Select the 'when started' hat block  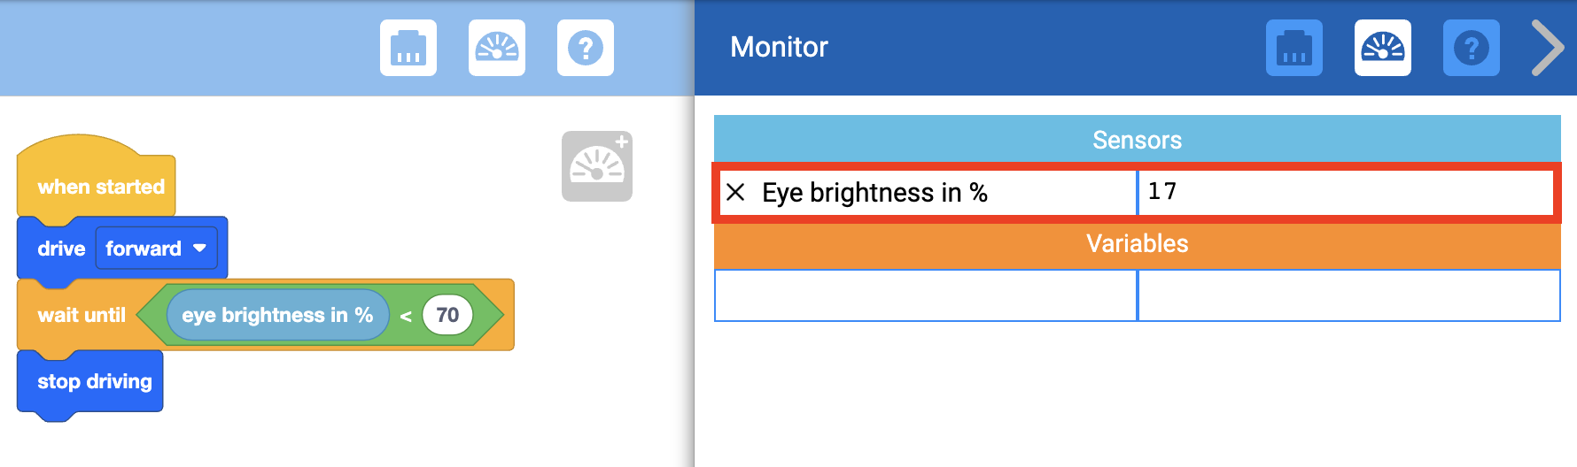[x=100, y=187]
